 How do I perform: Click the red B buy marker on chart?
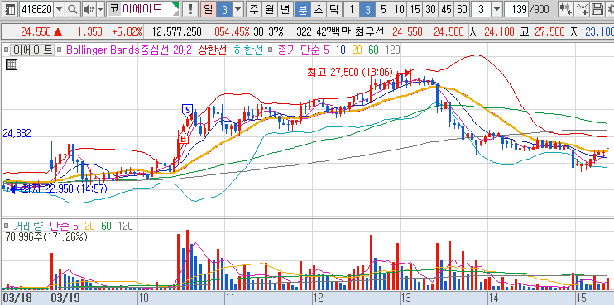tap(183, 138)
